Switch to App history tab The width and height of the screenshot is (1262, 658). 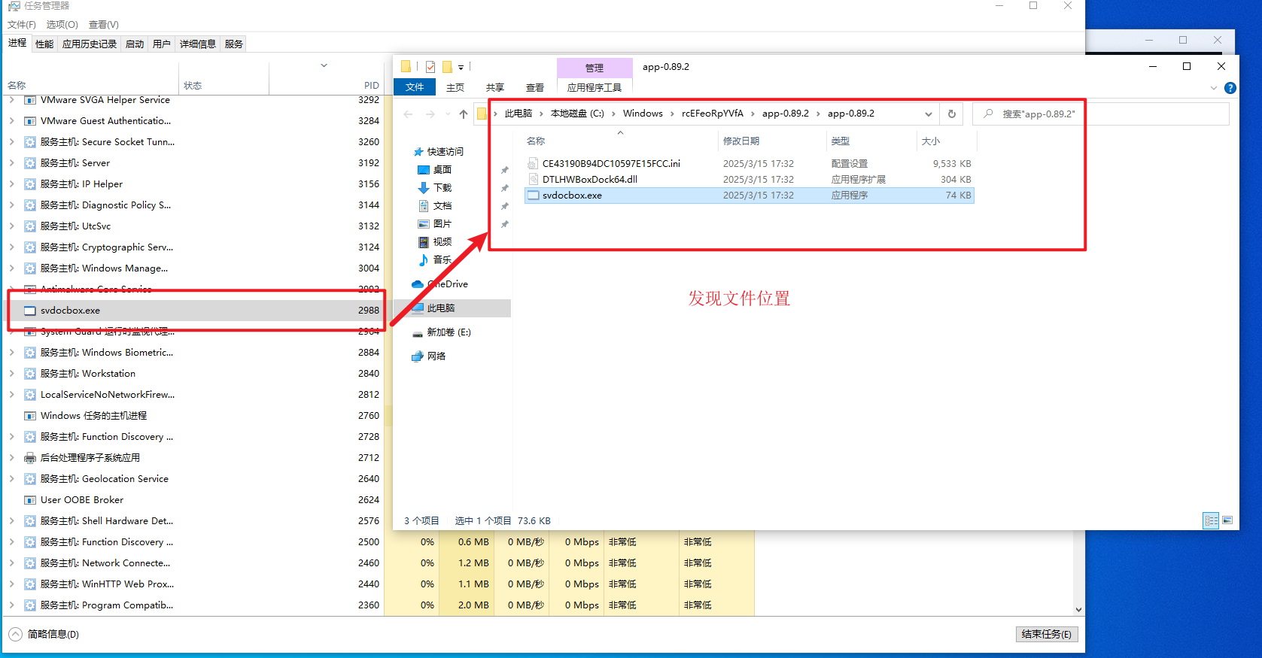[90, 44]
